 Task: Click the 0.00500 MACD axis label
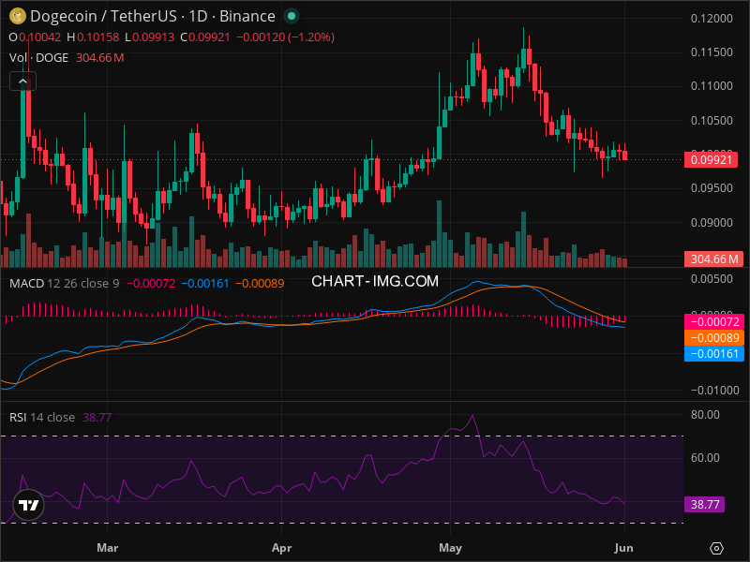[712, 278]
